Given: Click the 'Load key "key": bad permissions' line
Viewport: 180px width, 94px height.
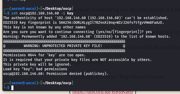Looking at the screenshot, I should [35, 69].
